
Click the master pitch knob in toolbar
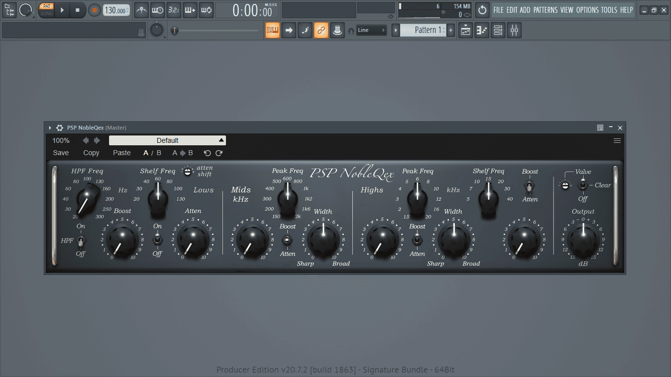[x=157, y=30]
